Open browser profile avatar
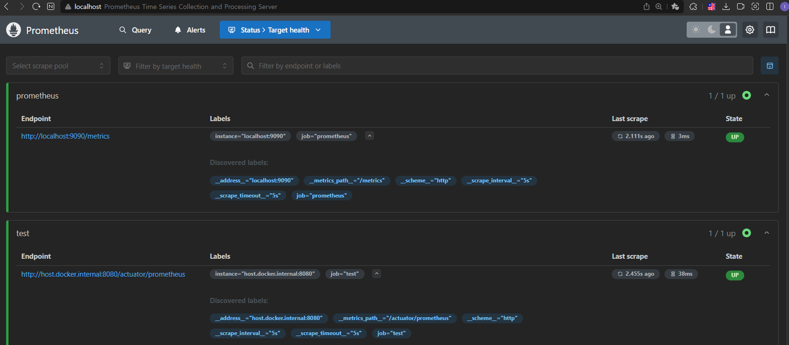 [x=784, y=7]
